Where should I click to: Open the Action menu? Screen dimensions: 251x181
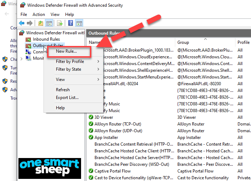pos(39,14)
